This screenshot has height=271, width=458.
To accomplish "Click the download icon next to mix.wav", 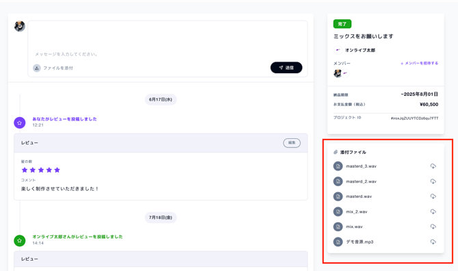I will click(433, 227).
